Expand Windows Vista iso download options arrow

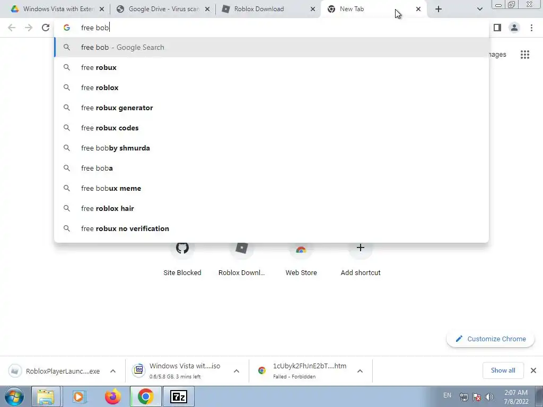click(x=237, y=371)
